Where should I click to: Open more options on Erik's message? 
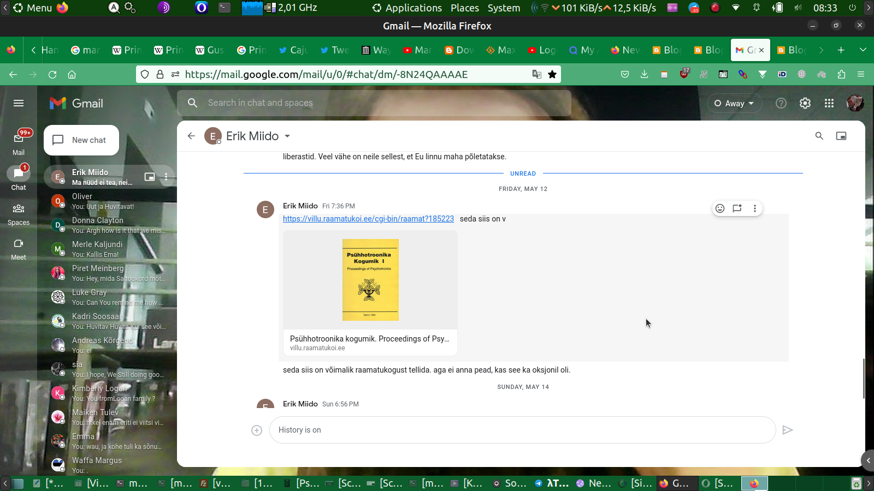(755, 208)
